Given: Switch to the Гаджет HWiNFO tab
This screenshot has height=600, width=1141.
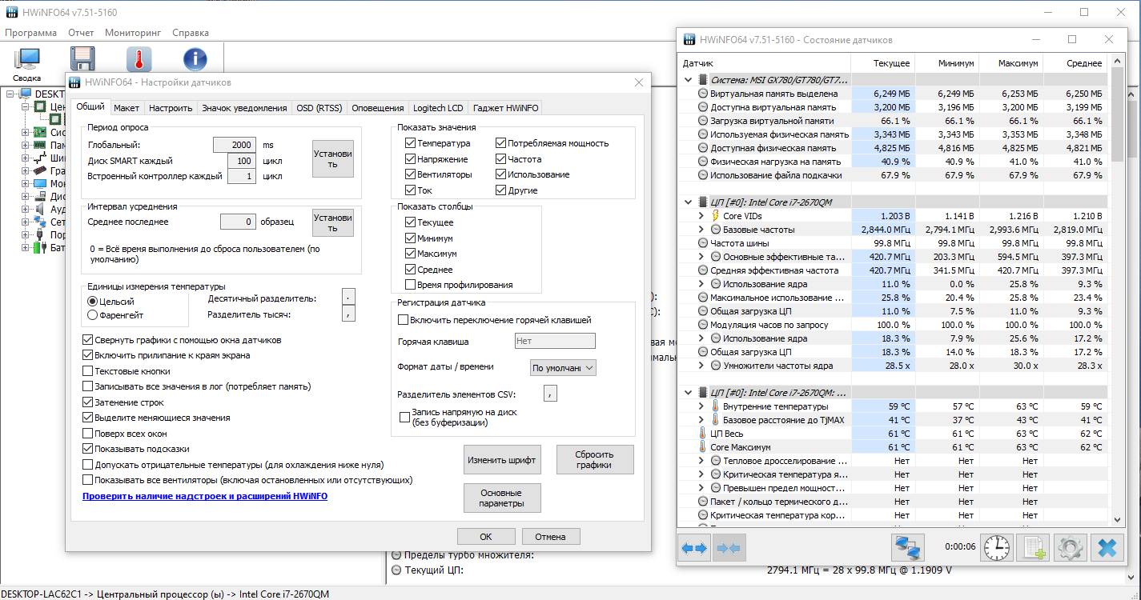Looking at the screenshot, I should (x=506, y=108).
